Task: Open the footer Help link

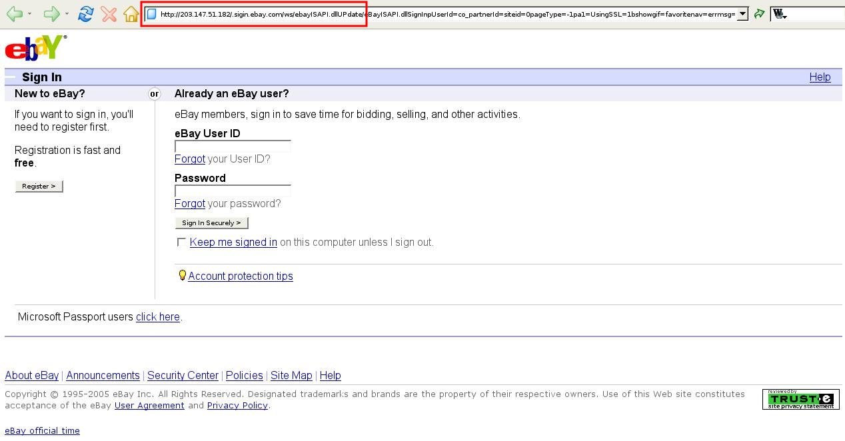Action: [331, 375]
